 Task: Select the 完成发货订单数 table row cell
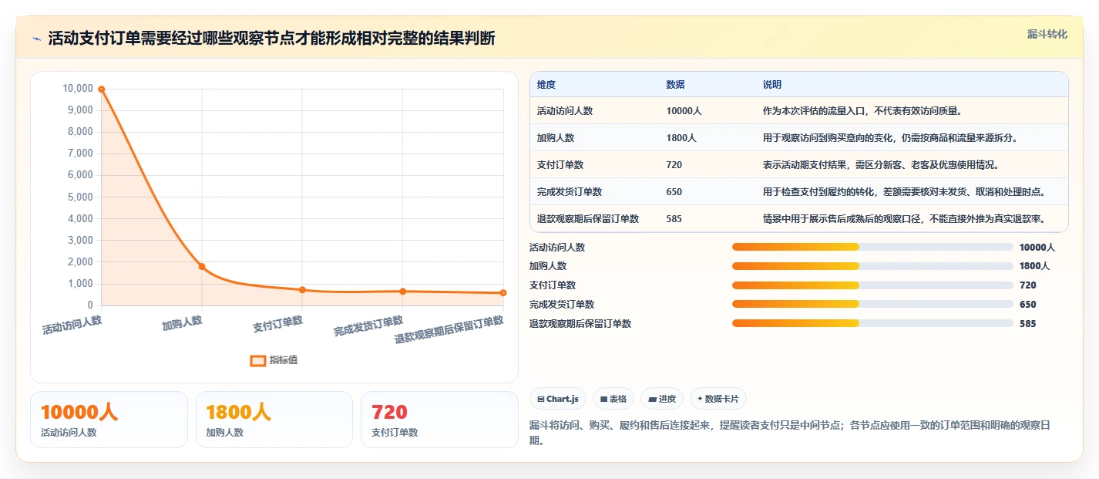coord(570,192)
